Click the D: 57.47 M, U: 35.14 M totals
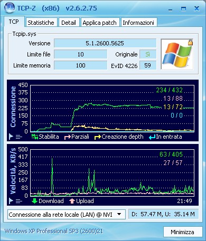Viewport: 206px width, 241px height. click(x=163, y=214)
